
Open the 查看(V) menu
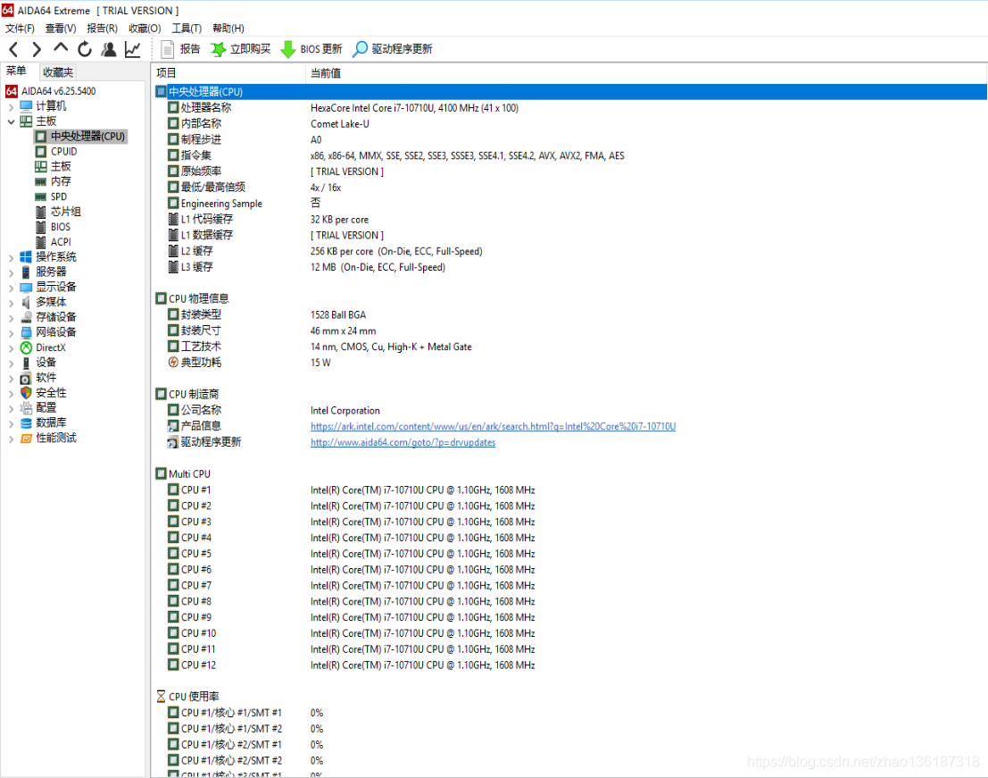pyautogui.click(x=61, y=29)
